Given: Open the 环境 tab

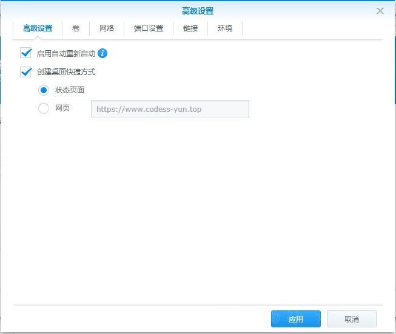Looking at the screenshot, I should click(x=225, y=28).
